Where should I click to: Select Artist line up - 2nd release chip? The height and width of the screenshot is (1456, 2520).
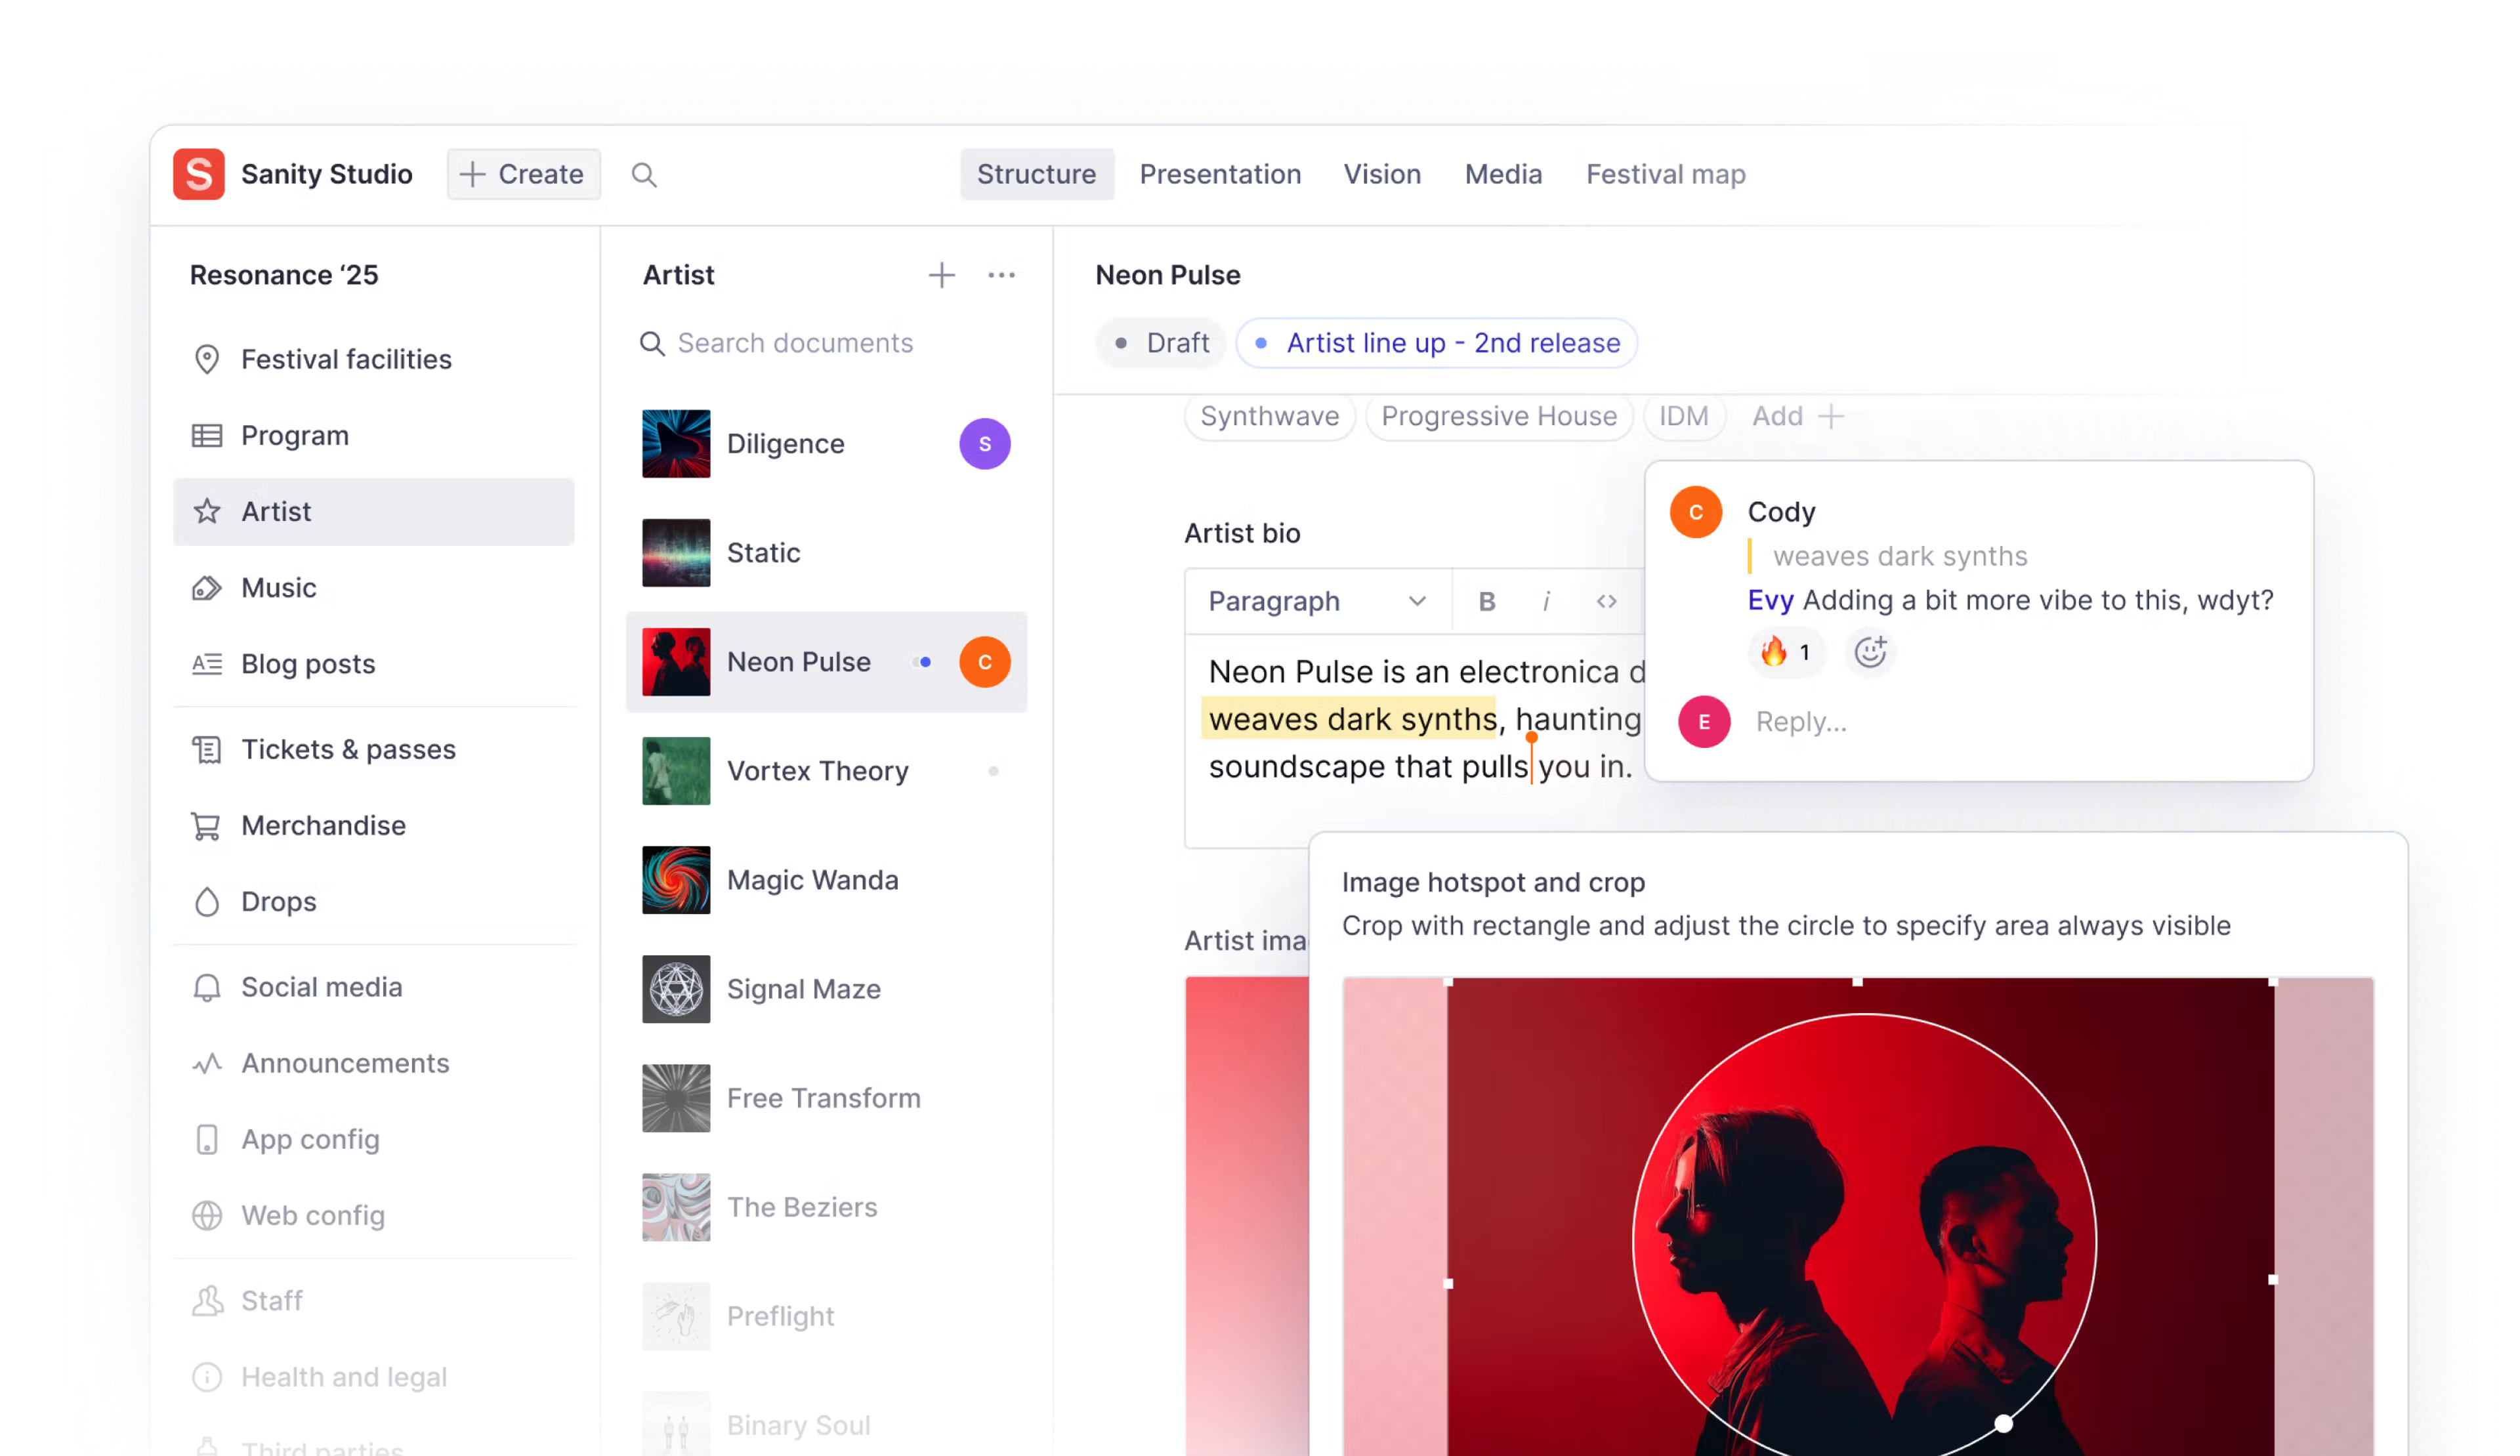click(x=1437, y=343)
